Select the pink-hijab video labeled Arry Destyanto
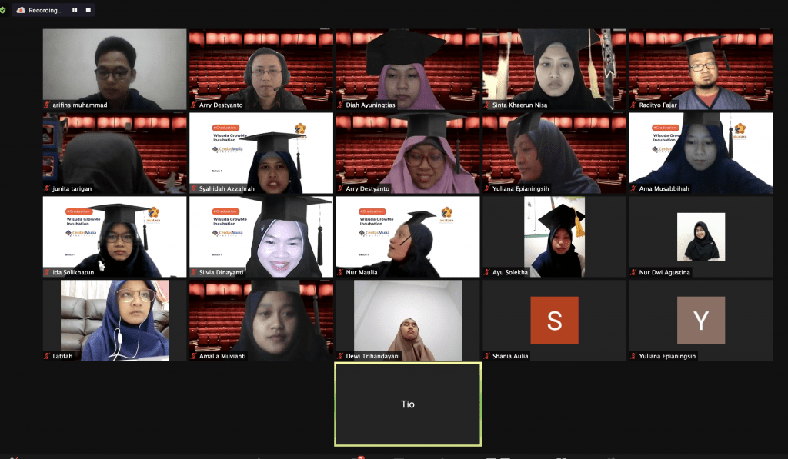 (408, 153)
